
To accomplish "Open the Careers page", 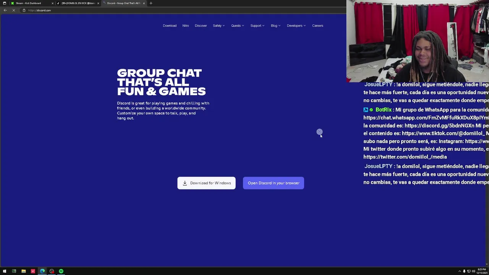I will (x=317, y=26).
